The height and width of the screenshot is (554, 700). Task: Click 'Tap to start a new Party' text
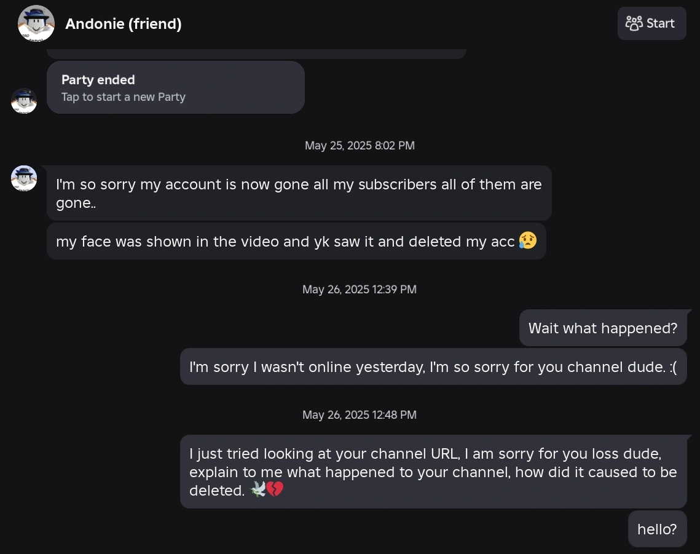click(x=123, y=97)
